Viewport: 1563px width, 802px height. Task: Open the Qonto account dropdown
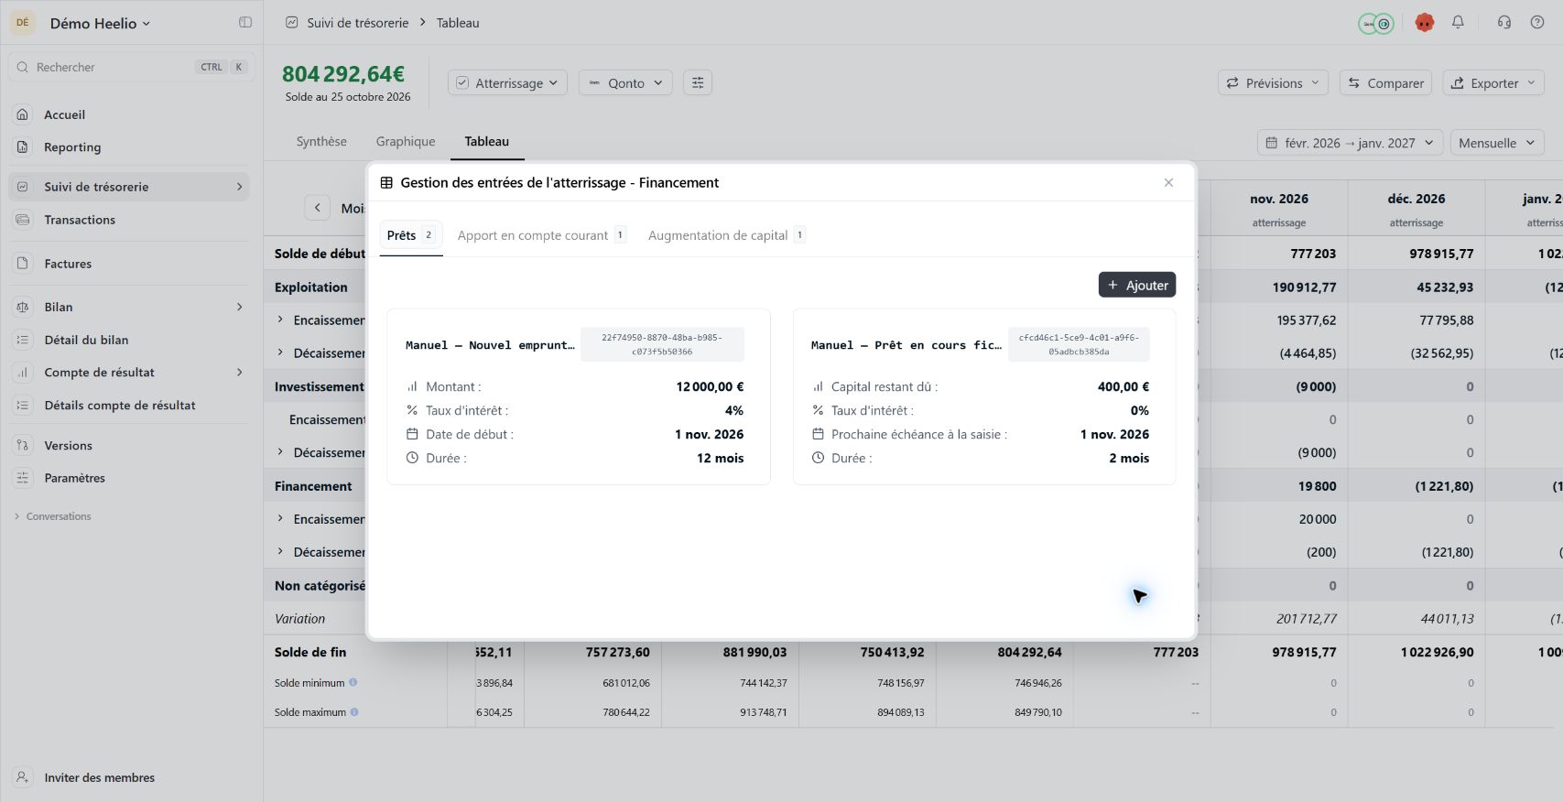(626, 83)
